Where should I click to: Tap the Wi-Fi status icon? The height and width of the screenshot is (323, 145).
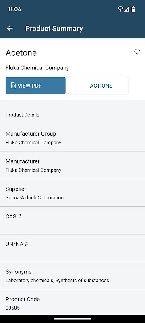coord(120,9)
